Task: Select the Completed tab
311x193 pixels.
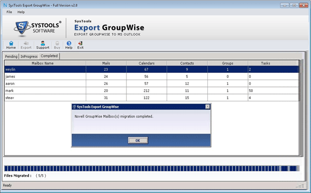Action: tap(49, 56)
